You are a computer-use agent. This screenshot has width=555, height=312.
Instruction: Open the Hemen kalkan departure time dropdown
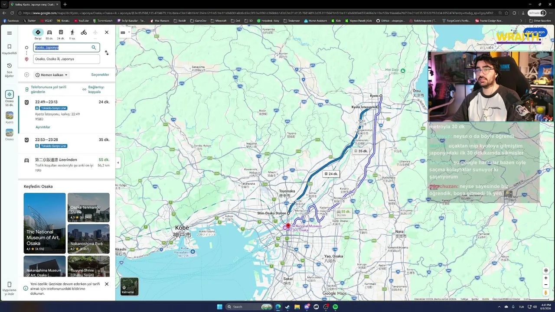pos(52,75)
